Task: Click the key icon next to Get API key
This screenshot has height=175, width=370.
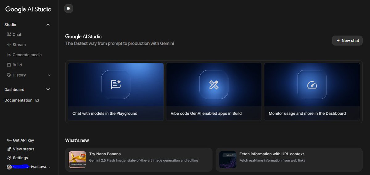Action: (x=9, y=140)
